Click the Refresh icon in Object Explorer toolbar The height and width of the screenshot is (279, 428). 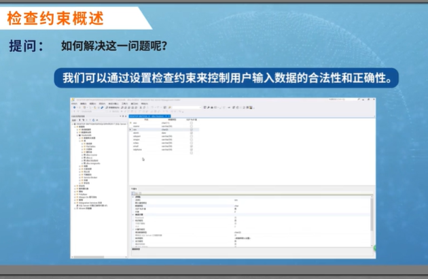coord(93,120)
